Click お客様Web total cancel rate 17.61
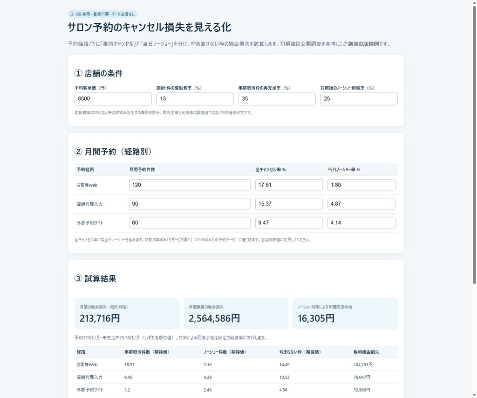The width and height of the screenshot is (477, 398). click(289, 185)
